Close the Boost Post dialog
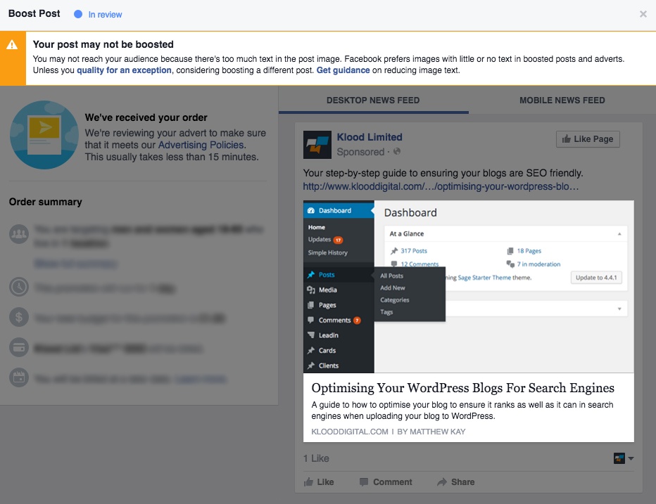The image size is (656, 504). click(x=643, y=14)
